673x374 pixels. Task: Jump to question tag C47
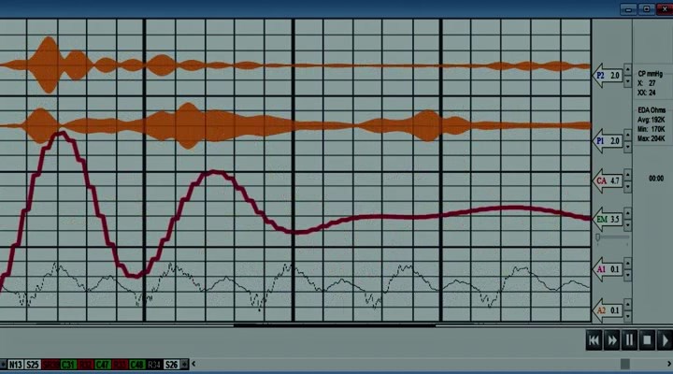coord(103,364)
